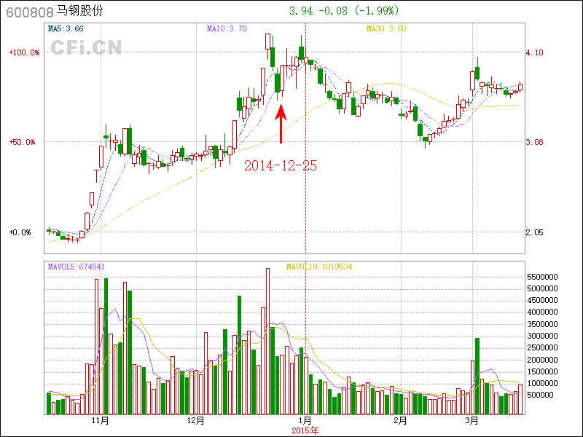Click the highest red candlestick at the December price peak

point(267,42)
